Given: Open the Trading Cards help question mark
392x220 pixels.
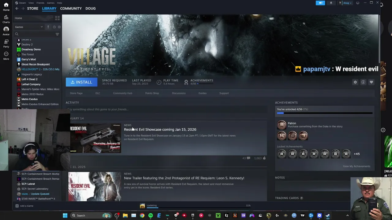Looking at the screenshot, I should coord(301,198).
